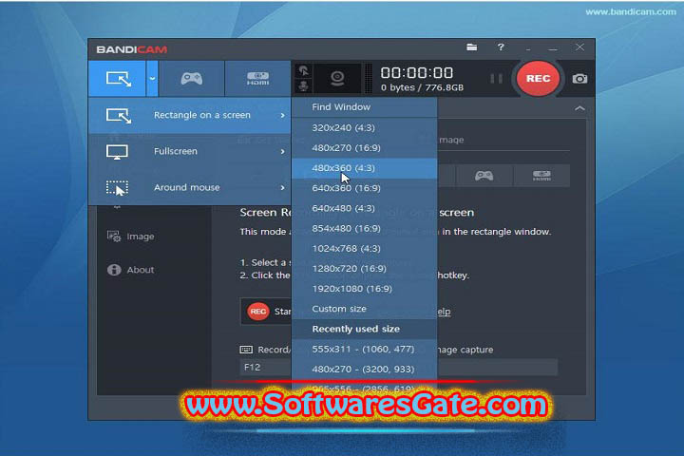Select the 640x480 (4:3) size
This screenshot has width=684, height=456.
pos(364,208)
